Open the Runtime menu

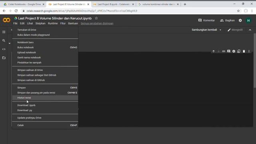coord(53,23)
